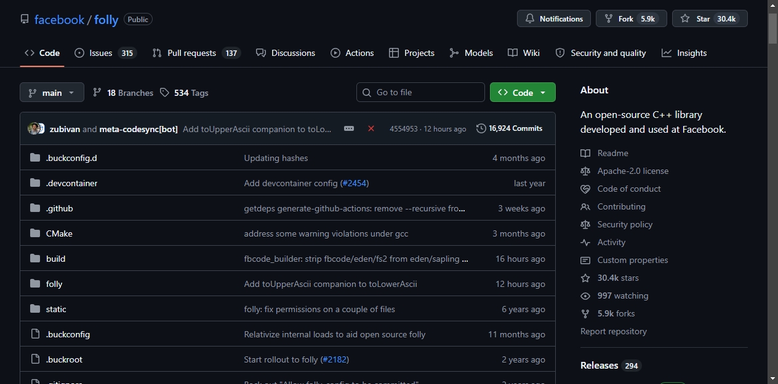The image size is (778, 384).
Task: Open pull request #2182 link
Action: click(x=335, y=359)
